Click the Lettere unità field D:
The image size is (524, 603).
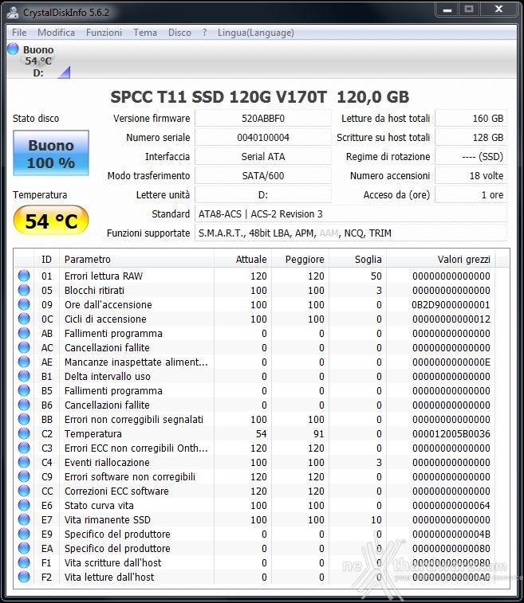[x=263, y=194]
